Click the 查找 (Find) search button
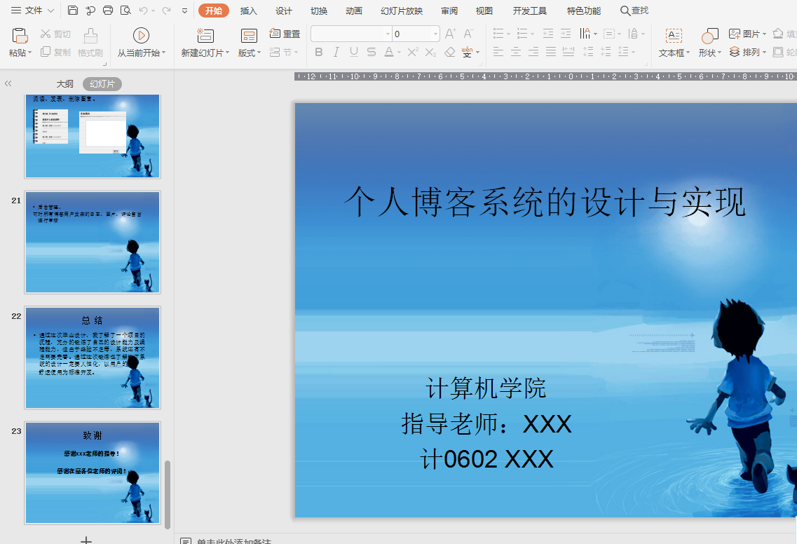The image size is (797, 544). click(x=634, y=11)
